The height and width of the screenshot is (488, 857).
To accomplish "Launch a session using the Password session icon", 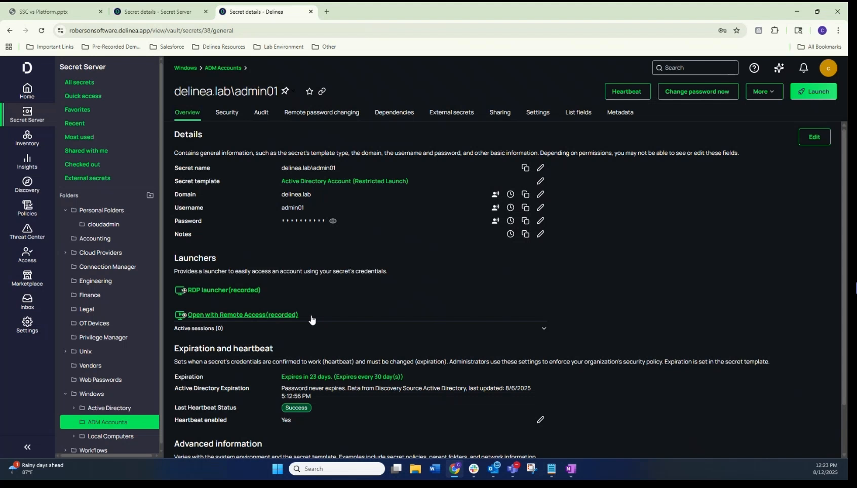I will 495,221.
